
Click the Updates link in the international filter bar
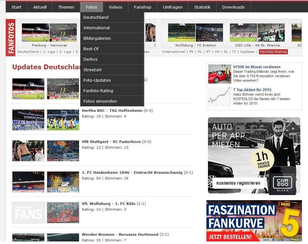pyautogui.click(x=247, y=52)
